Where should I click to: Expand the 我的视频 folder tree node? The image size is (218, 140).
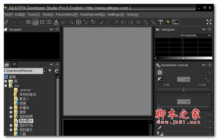pyautogui.click(x=11, y=117)
